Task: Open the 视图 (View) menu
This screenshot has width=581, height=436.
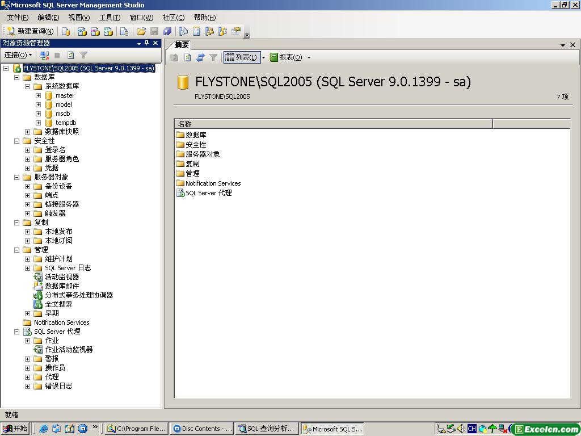Action: (x=79, y=18)
